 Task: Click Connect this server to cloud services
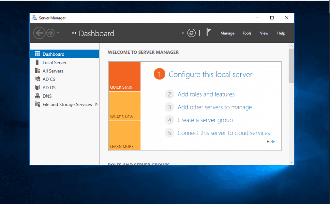click(x=223, y=133)
